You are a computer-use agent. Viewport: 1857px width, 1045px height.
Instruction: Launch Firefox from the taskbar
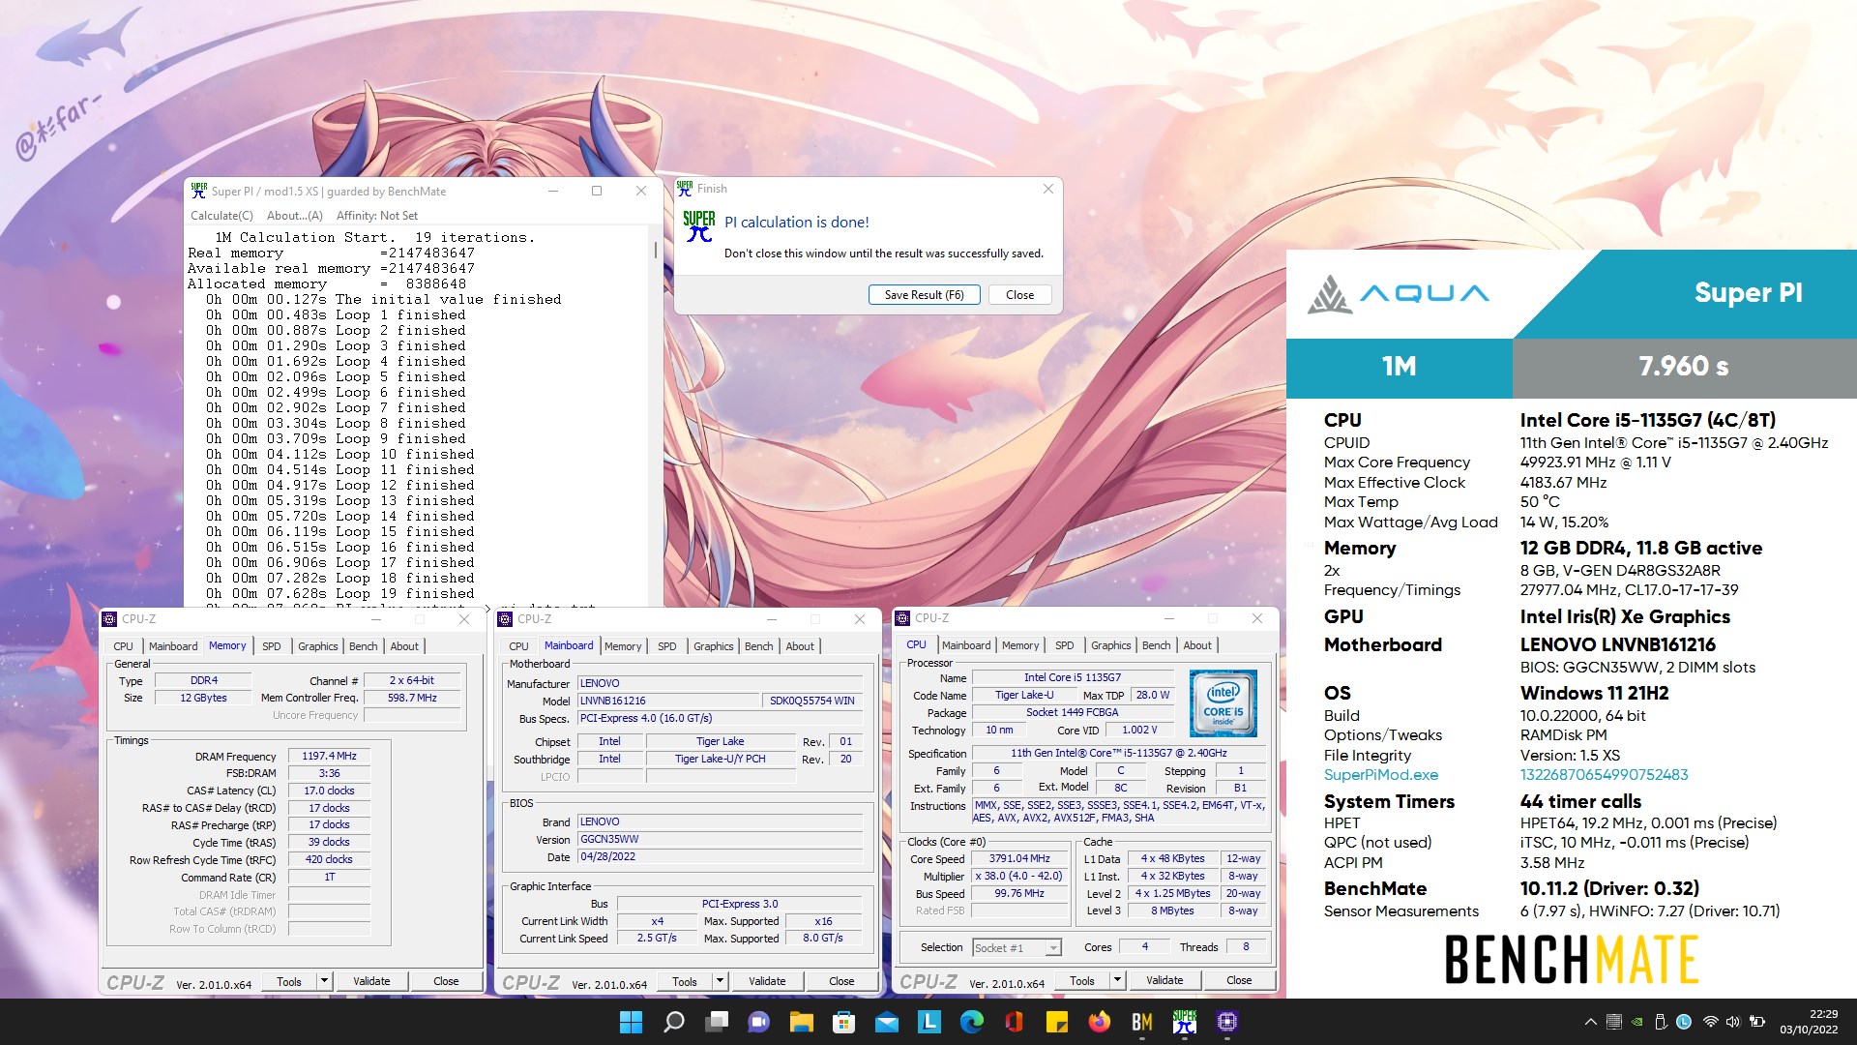pyautogui.click(x=1100, y=1022)
